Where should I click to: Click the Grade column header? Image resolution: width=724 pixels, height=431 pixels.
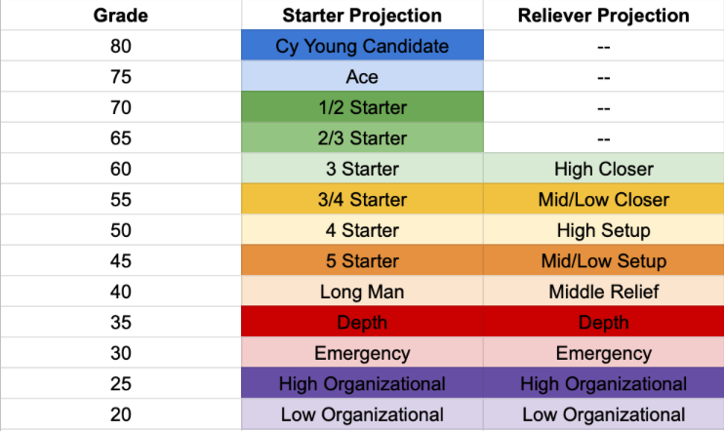[x=120, y=16]
